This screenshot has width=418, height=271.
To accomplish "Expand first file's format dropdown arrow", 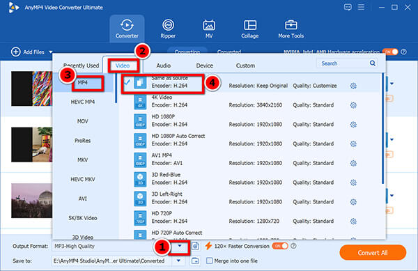I will click(392, 84).
